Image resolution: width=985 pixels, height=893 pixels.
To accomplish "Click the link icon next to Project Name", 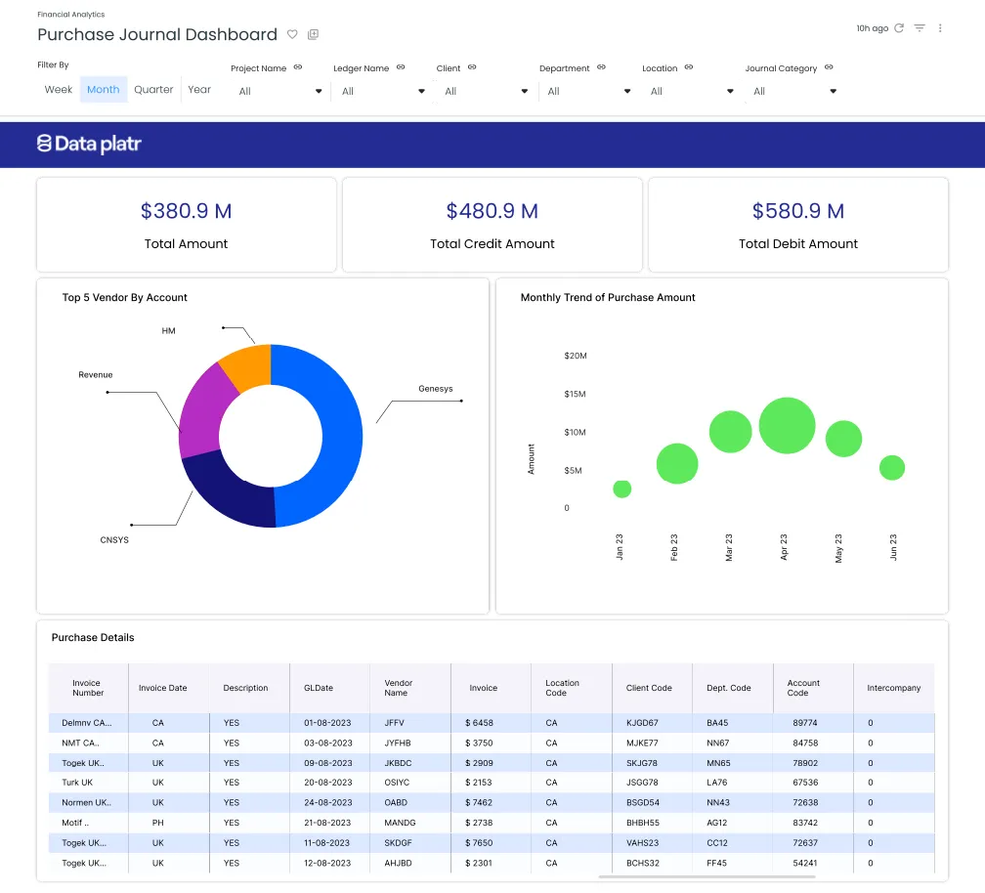I will tap(298, 67).
